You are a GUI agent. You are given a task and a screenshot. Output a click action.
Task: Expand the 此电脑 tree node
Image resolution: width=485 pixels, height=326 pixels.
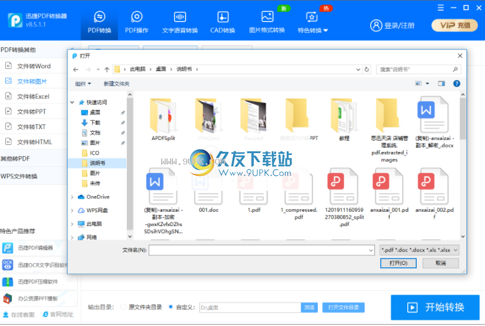72,224
